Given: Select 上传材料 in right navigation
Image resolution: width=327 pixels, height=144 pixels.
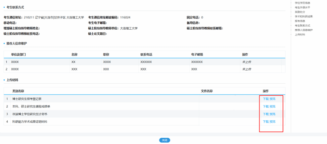Looking at the screenshot, I should 300,35.
